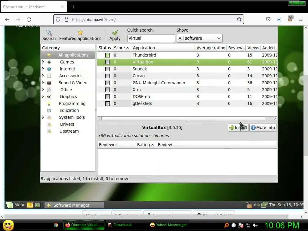Sort by the Score column header
The height and width of the screenshot is (231, 308).
point(122,48)
